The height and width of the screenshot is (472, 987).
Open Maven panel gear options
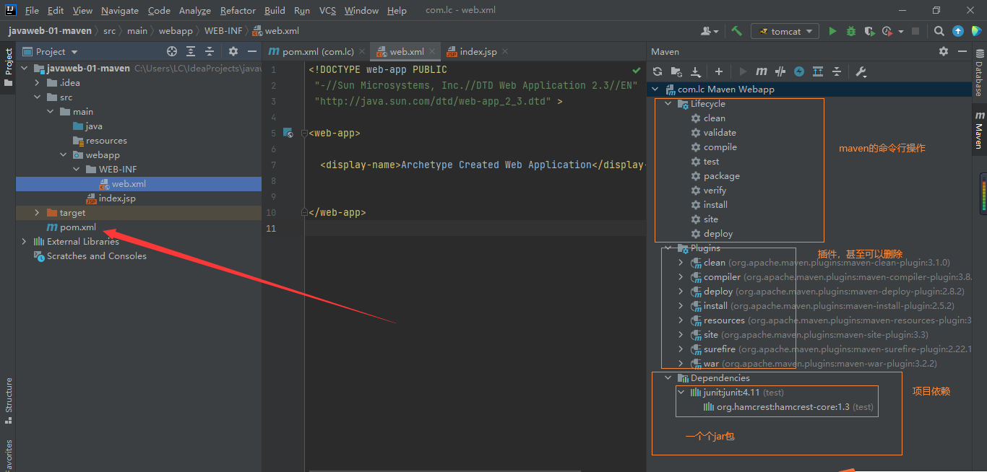tap(944, 51)
